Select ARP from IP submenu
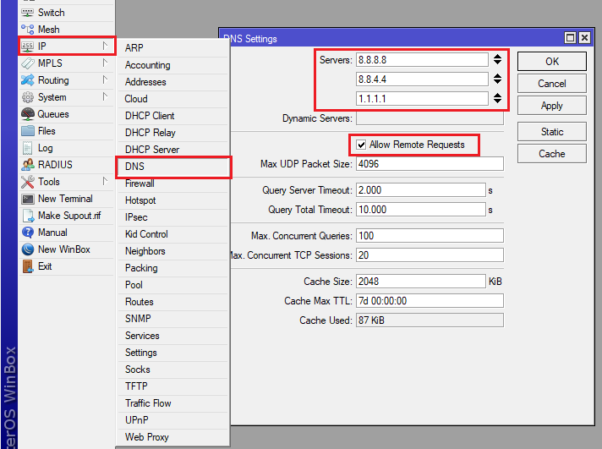Image resolution: width=602 pixels, height=449 pixels. point(172,48)
